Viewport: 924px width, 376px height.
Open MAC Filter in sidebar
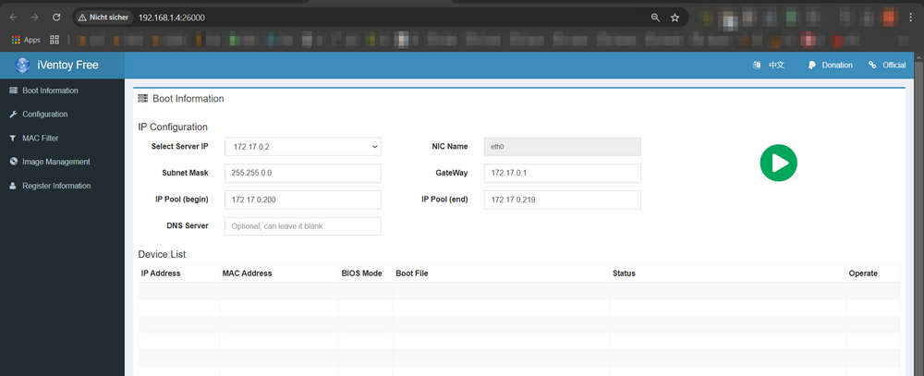(40, 138)
